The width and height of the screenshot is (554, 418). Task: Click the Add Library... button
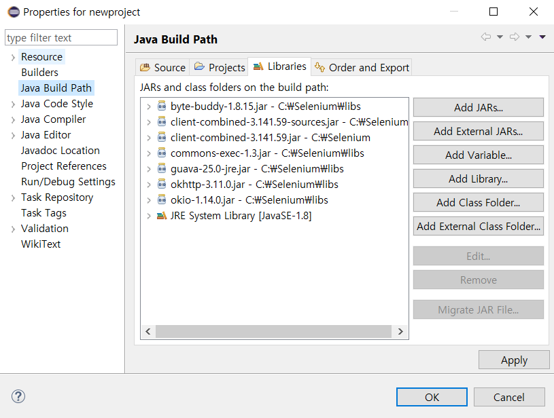478,178
